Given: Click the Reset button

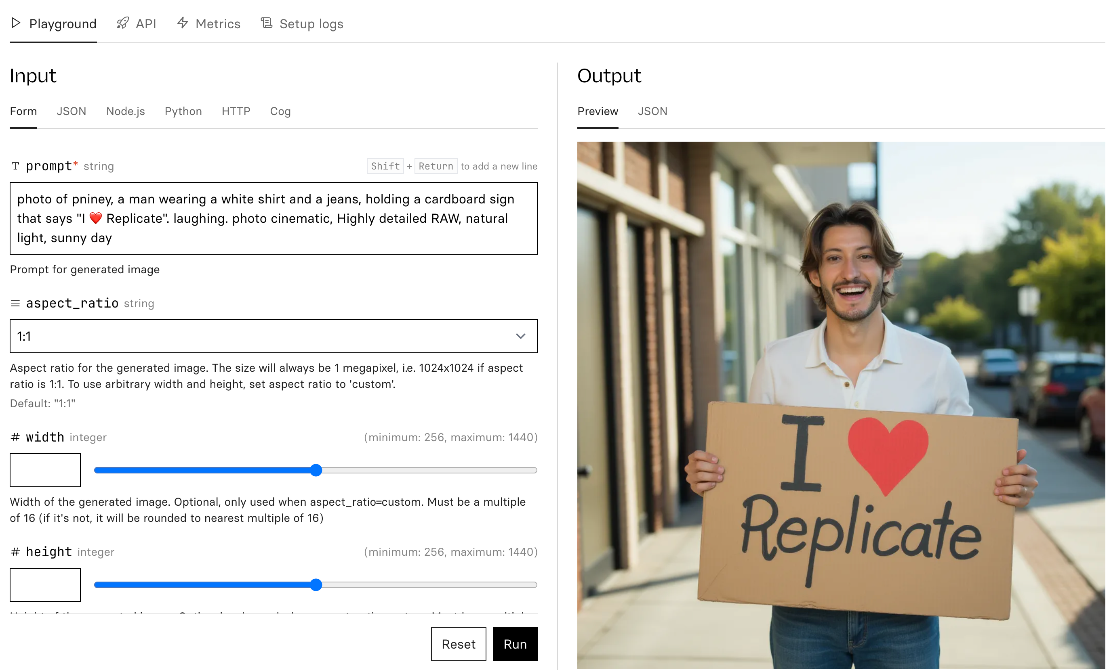Looking at the screenshot, I should [x=458, y=644].
